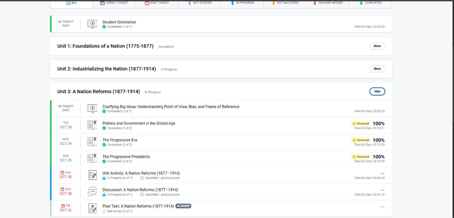Open The Progressive Presidents lesson
This screenshot has height=218, width=454.
[x=126, y=157]
